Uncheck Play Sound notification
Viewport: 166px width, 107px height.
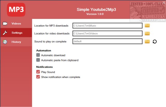click(38, 72)
